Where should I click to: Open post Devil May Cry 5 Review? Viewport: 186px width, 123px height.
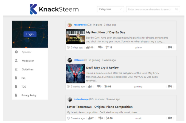pos(102,68)
